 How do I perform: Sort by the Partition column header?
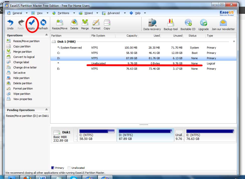[x=70, y=36]
